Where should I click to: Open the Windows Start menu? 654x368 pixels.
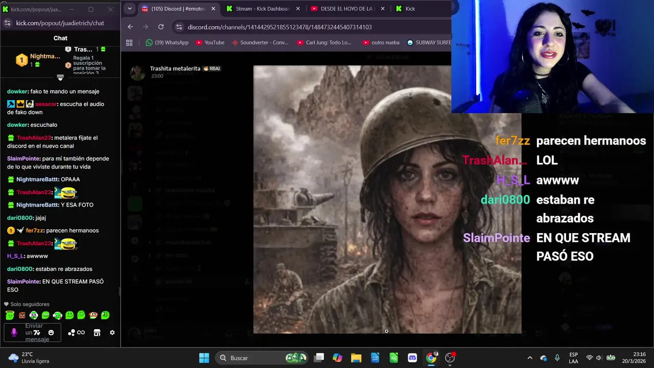click(x=204, y=358)
